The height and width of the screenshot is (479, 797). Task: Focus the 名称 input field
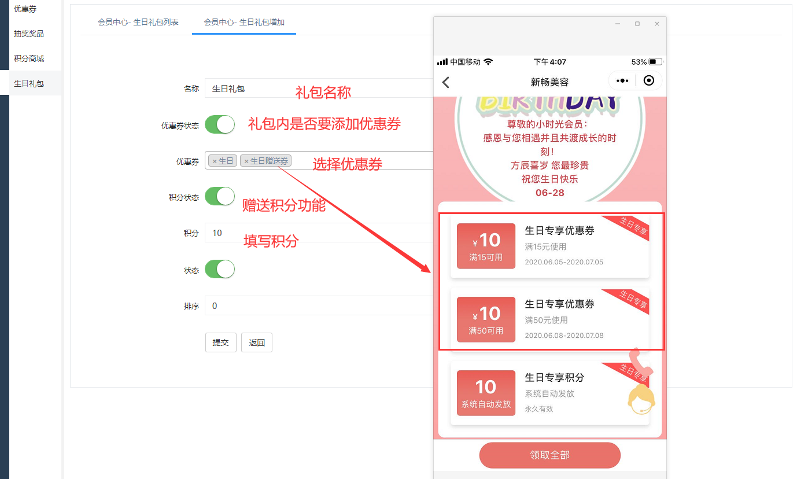(x=319, y=89)
